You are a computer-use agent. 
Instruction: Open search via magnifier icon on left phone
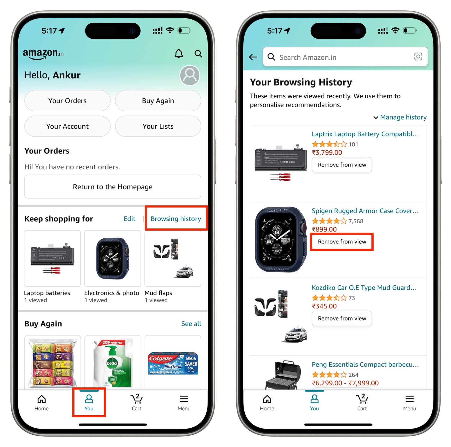(198, 54)
